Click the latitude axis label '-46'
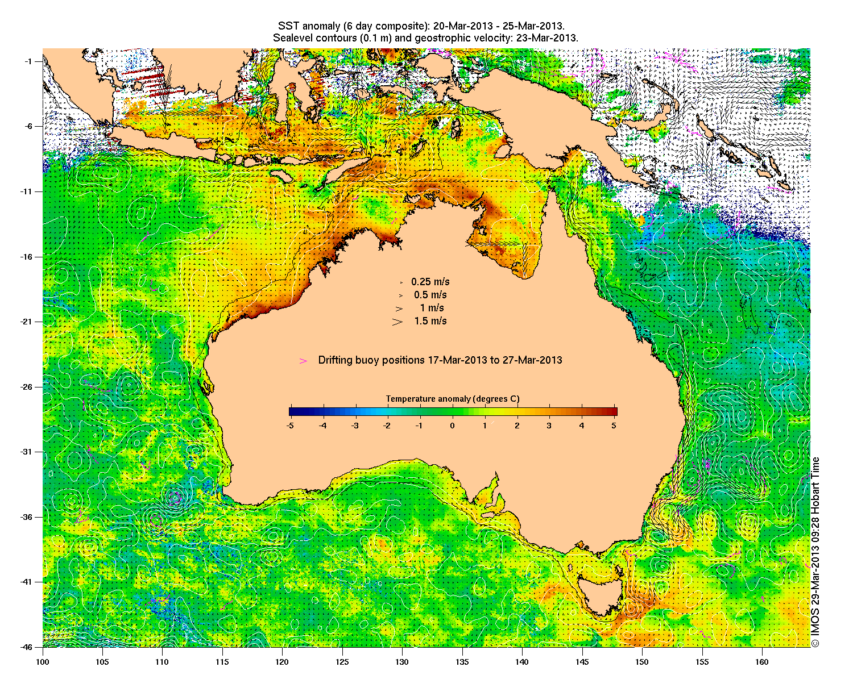This screenshot has width=853, height=696. 27,647
